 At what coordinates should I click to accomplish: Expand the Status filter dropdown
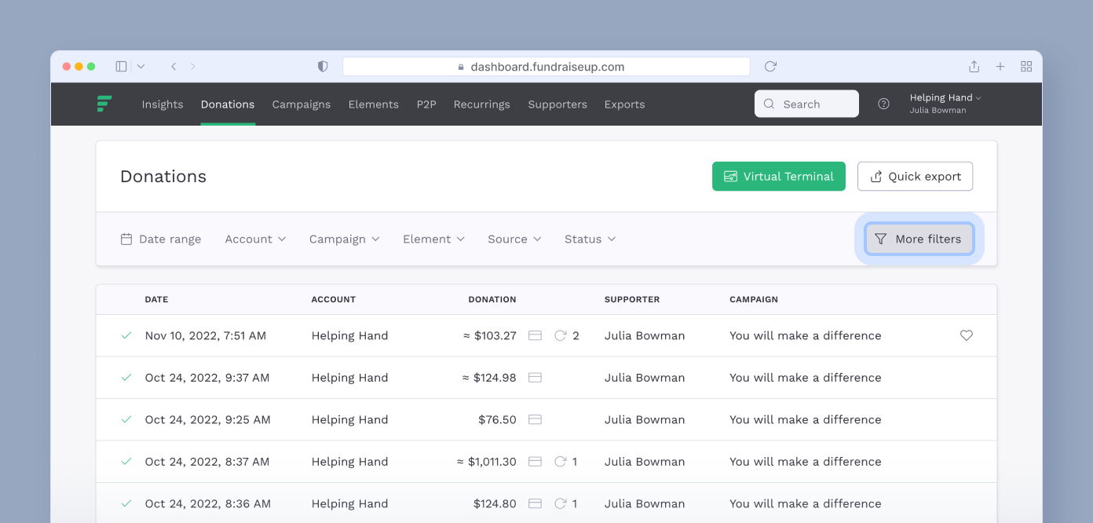[590, 239]
